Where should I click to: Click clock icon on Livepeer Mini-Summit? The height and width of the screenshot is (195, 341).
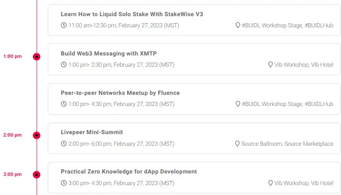pyautogui.click(x=64, y=144)
